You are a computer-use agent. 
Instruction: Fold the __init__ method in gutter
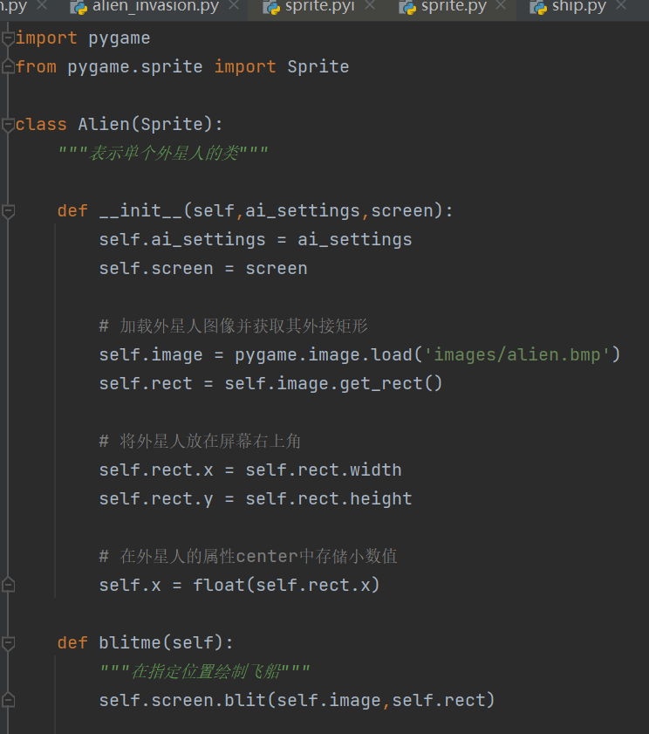[8, 210]
